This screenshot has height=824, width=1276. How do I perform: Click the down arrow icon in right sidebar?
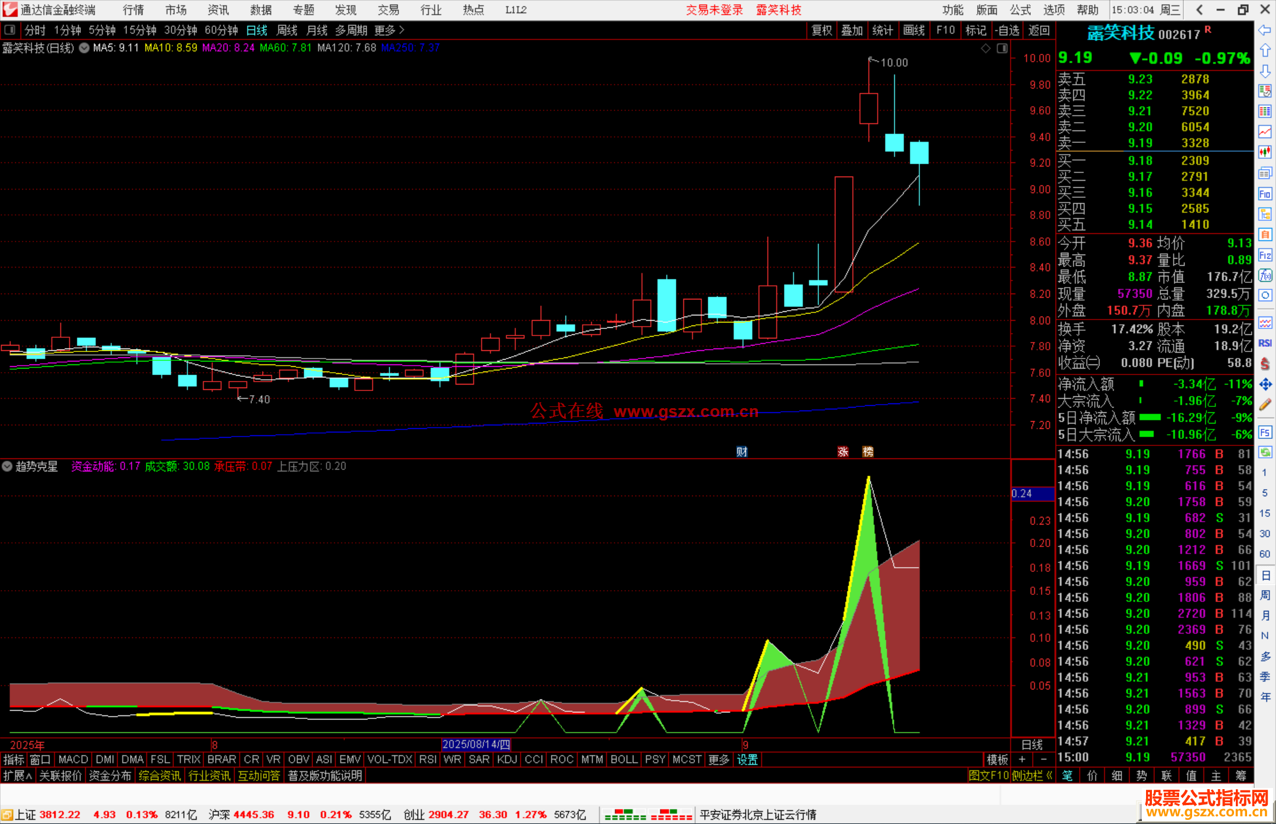(x=1265, y=71)
